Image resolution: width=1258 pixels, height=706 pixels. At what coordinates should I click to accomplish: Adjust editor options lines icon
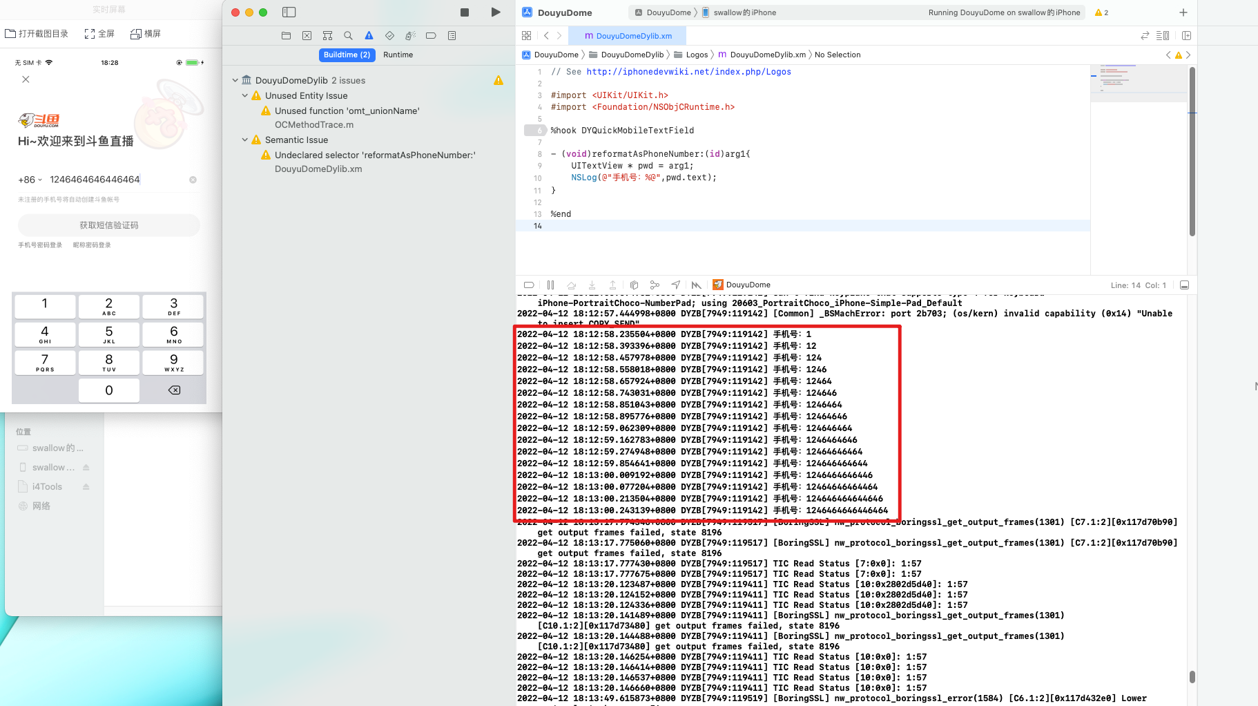point(1163,35)
